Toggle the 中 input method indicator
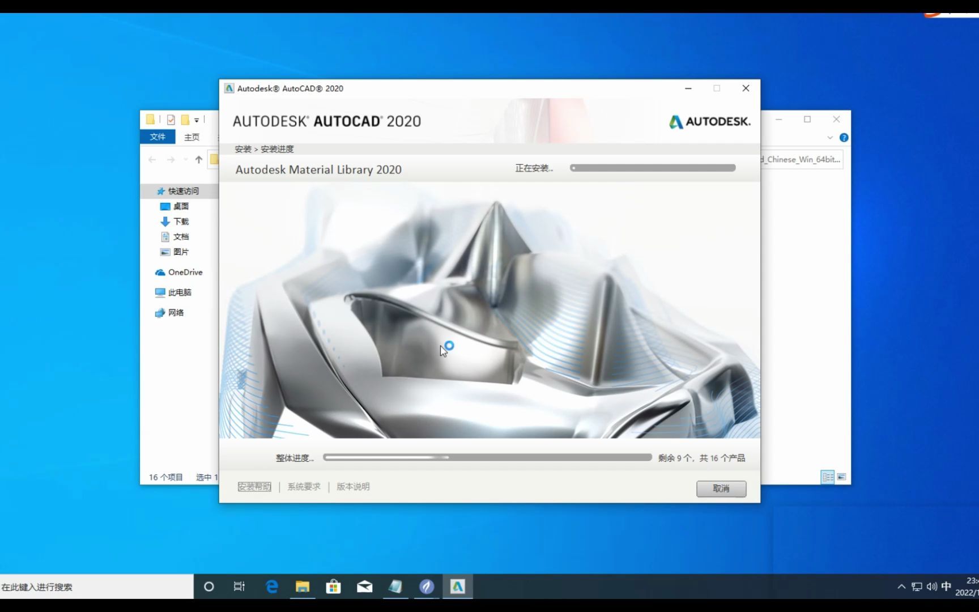This screenshot has width=979, height=612. (x=946, y=587)
